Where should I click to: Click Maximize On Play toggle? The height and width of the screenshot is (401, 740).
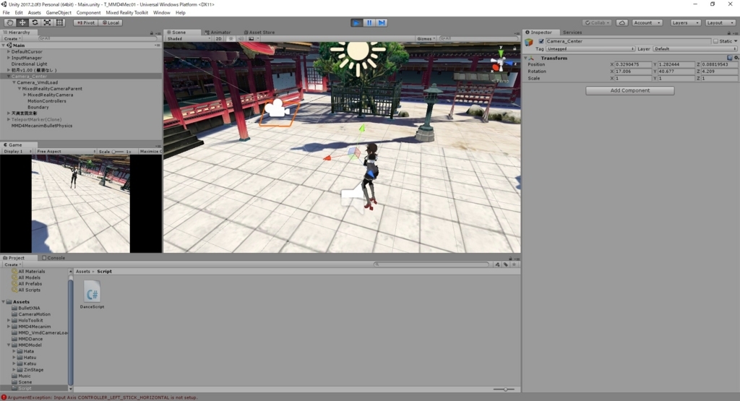click(x=150, y=152)
